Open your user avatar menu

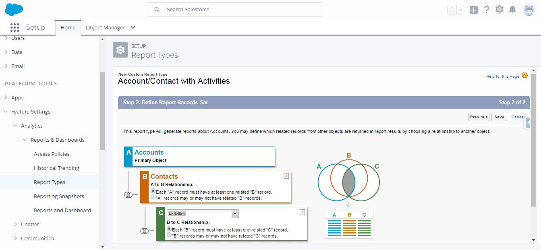[529, 9]
